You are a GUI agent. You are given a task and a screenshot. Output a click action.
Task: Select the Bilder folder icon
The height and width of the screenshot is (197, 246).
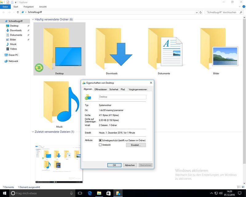click(x=216, y=49)
